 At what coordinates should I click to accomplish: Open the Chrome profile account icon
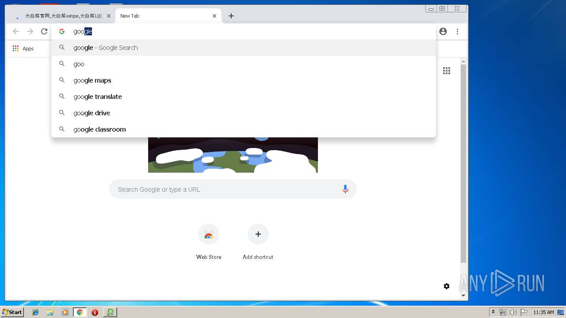pos(443,31)
